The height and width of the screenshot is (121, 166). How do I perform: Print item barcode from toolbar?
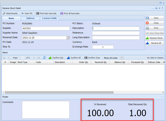pos(46,13)
